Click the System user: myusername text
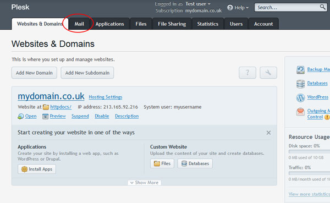This screenshot has width=330, height=203. click(173, 107)
